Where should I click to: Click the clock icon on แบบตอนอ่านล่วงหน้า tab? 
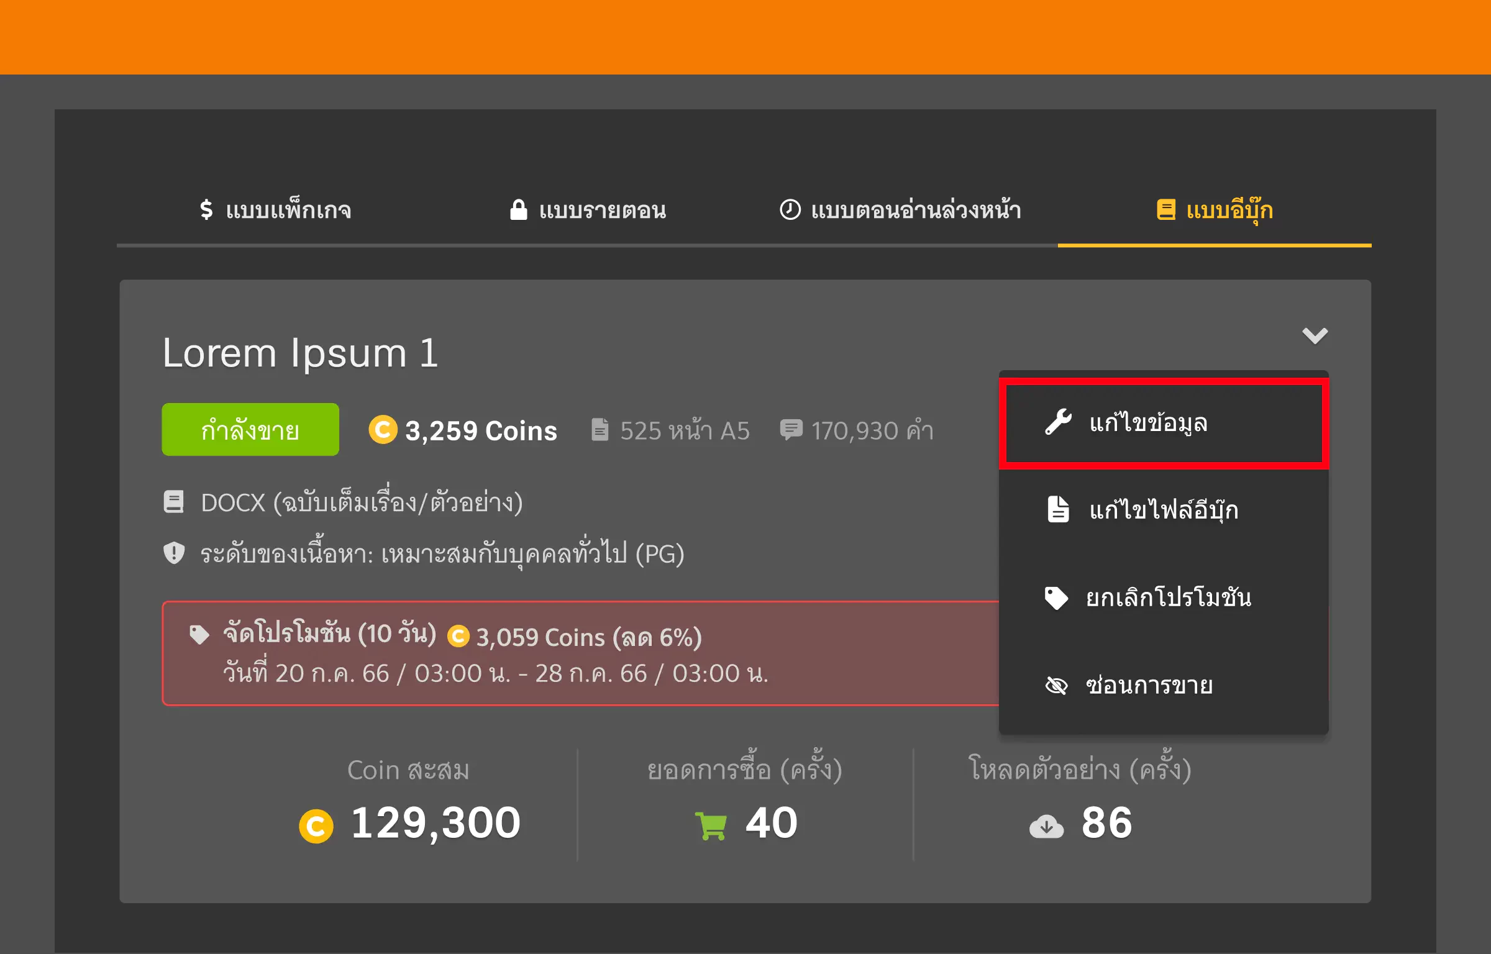(790, 209)
